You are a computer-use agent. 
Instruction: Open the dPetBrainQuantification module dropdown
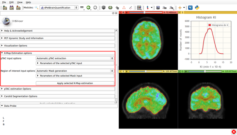tap(59, 8)
